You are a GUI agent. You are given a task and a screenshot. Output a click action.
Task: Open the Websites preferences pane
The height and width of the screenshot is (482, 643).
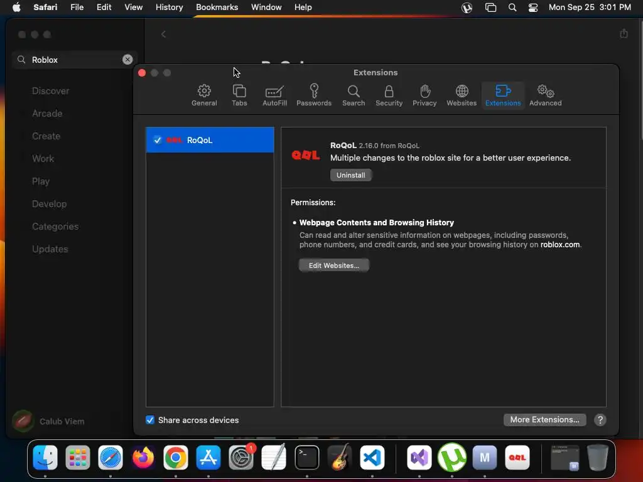[462, 95]
